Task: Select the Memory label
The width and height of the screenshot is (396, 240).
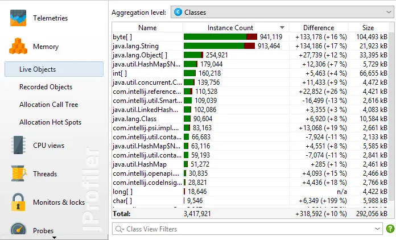Action: [46, 47]
